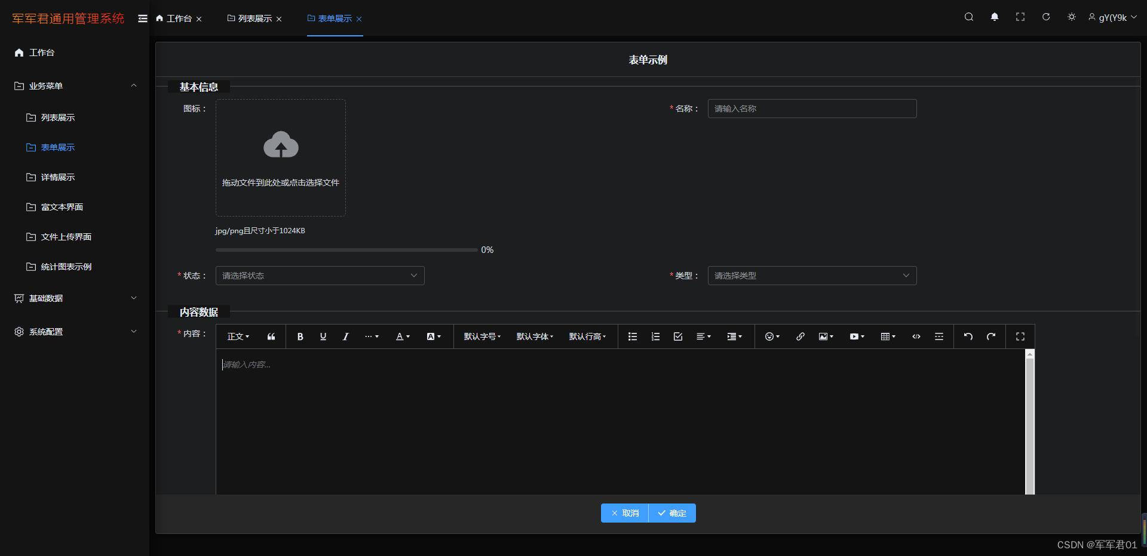Collapse the 业务菜单 sidebar group

click(x=75, y=86)
